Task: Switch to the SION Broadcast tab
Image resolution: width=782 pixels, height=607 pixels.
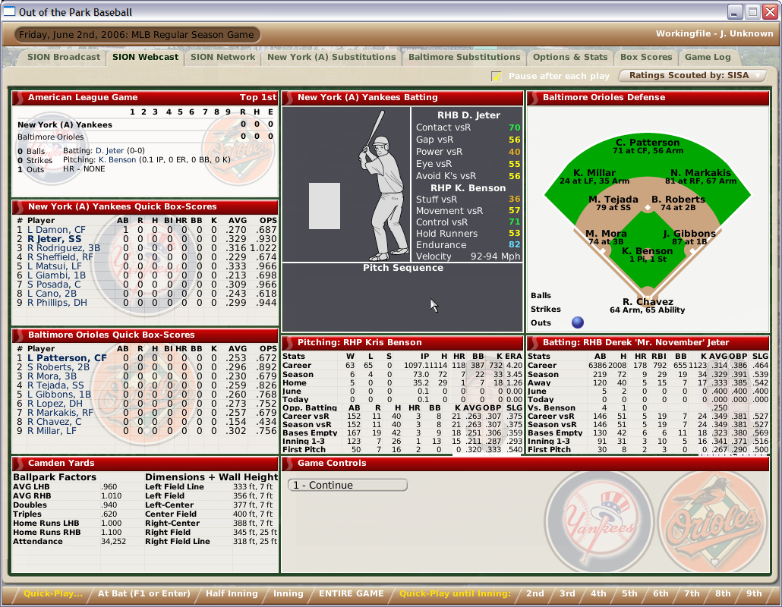Action: (x=64, y=58)
